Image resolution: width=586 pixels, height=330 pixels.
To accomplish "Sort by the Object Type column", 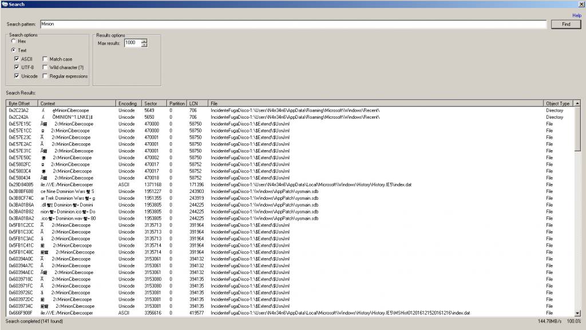I will click(558, 103).
